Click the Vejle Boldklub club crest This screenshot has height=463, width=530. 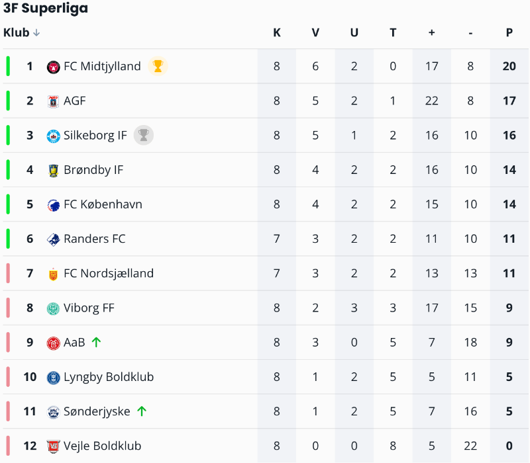tap(54, 446)
